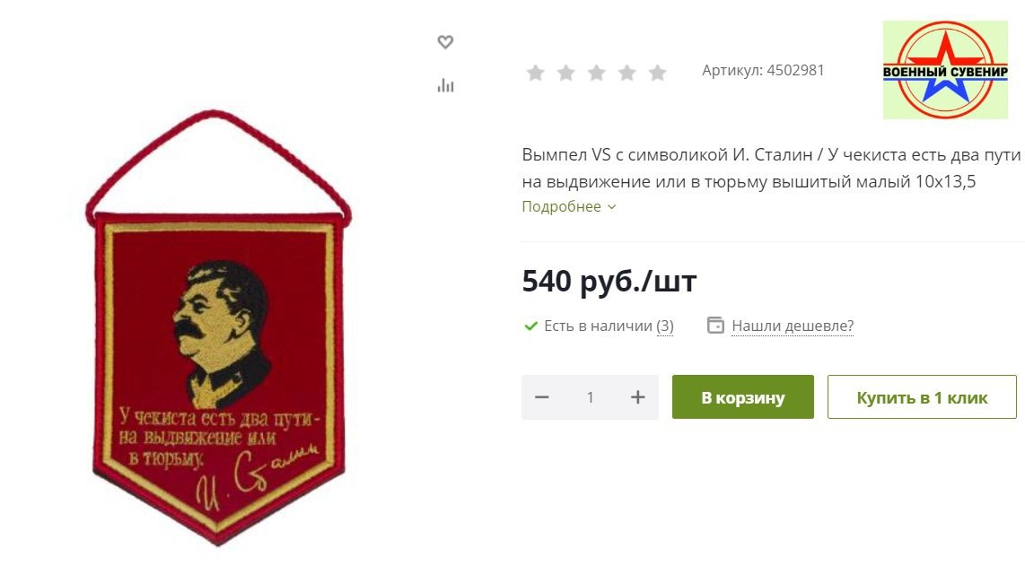The height and width of the screenshot is (565, 1025).
Task: Open product comparison bar chart icon
Action: [x=445, y=85]
